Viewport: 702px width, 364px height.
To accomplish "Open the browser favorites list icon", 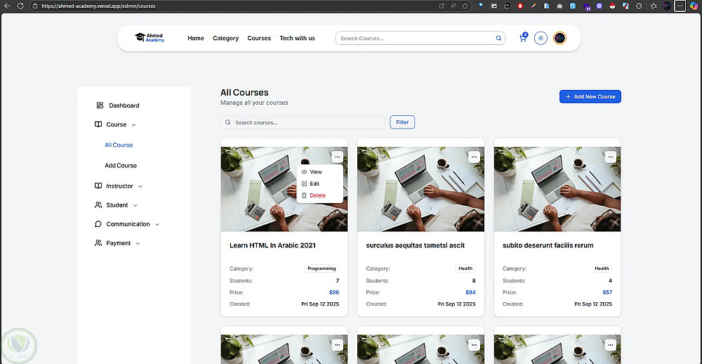I will [654, 6].
